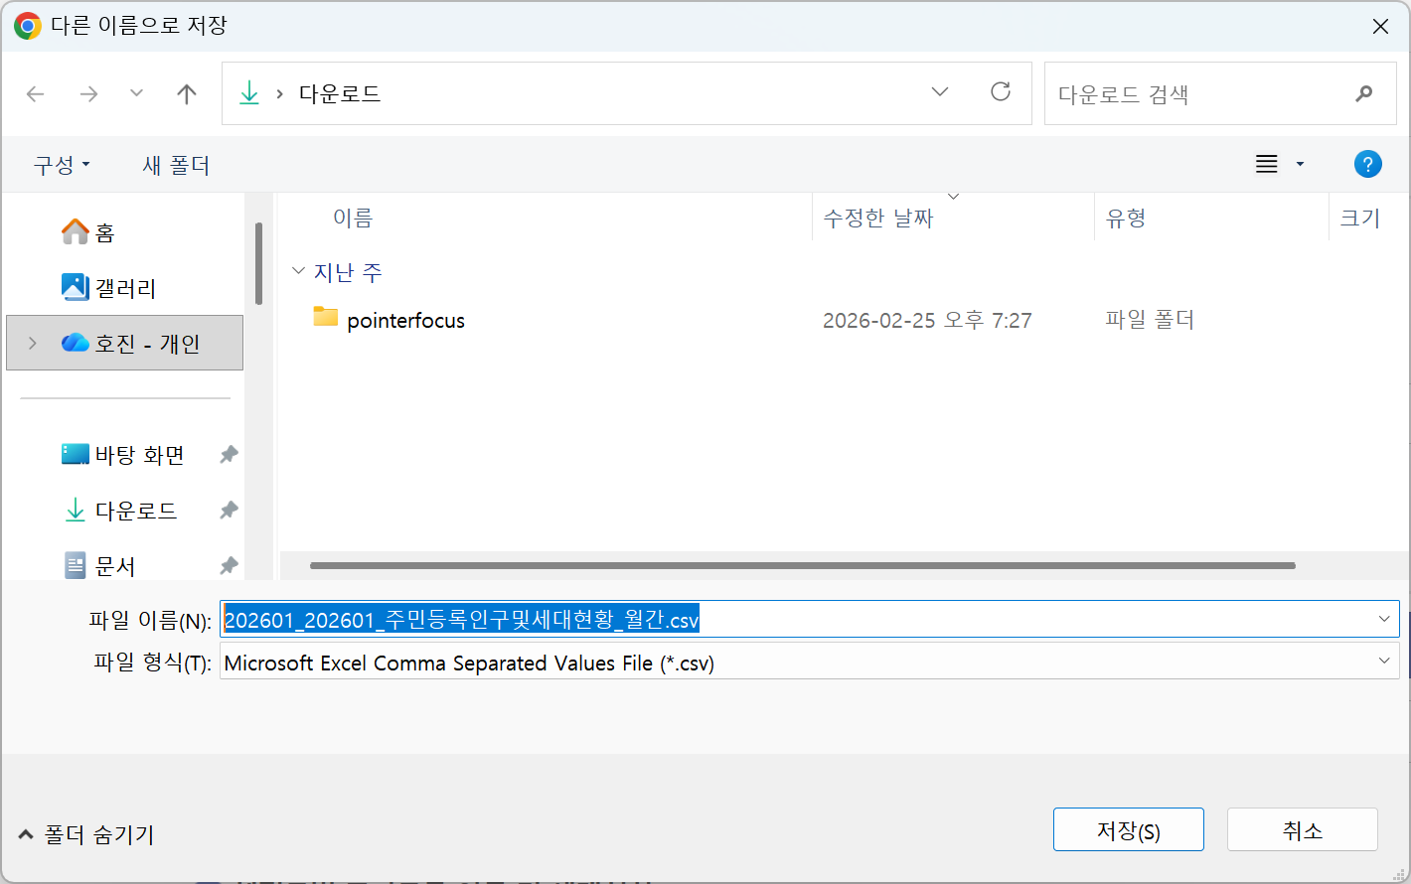Open the 파일 형식 CSV type dropdown
This screenshot has width=1411, height=884.
[x=1383, y=662]
